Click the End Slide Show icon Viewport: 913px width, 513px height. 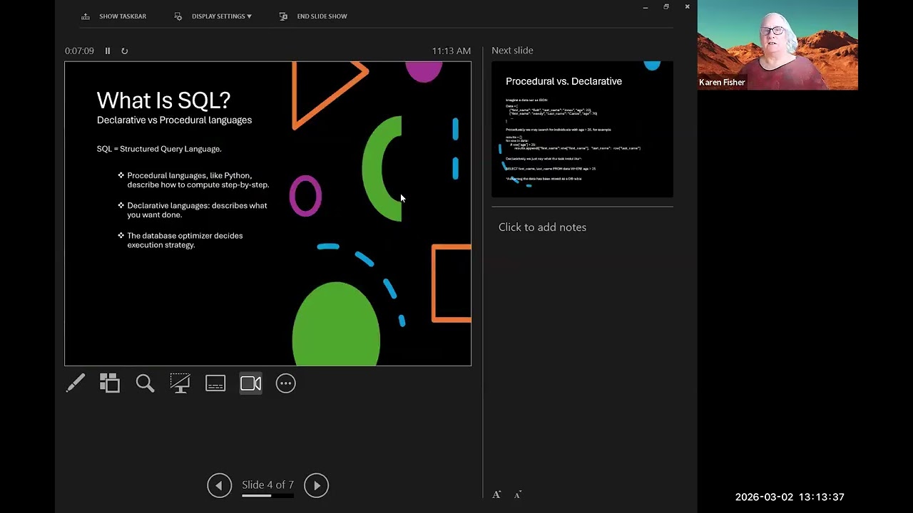[x=283, y=16]
